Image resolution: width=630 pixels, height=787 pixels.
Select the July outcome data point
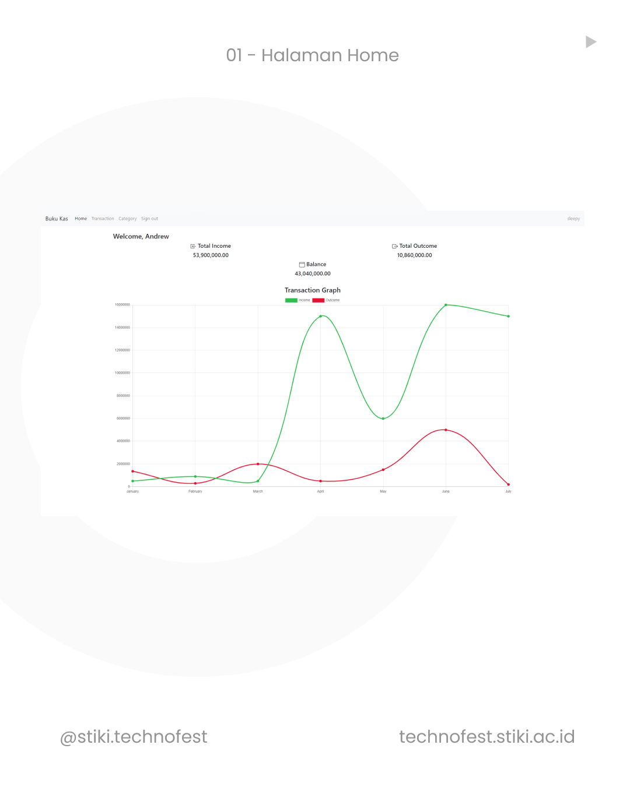point(508,484)
